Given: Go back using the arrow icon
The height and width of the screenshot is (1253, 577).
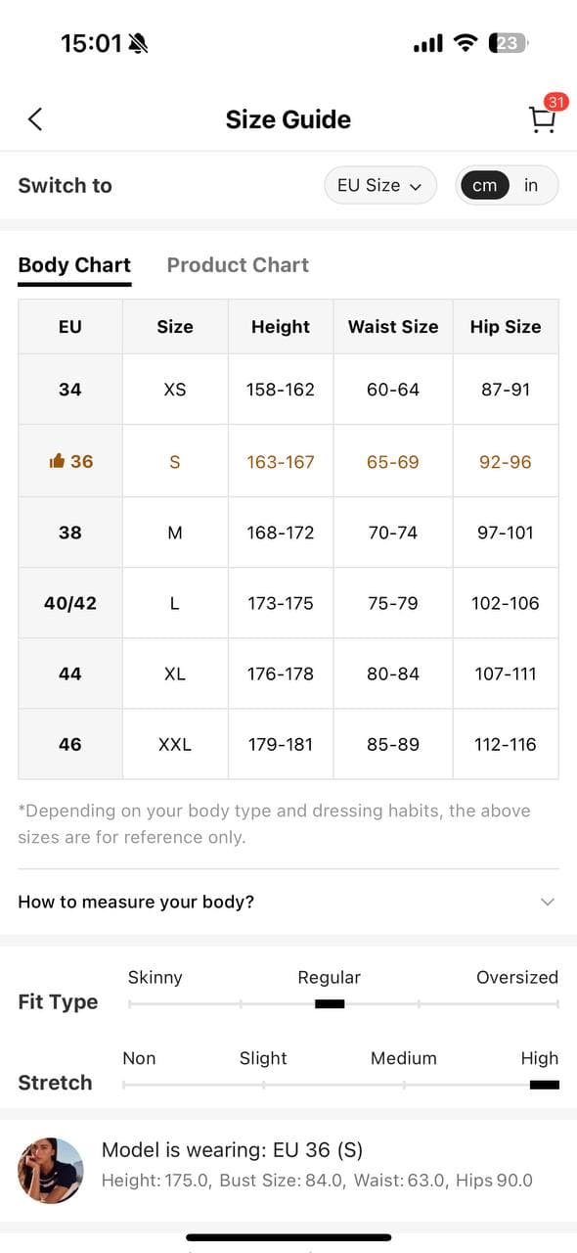Looking at the screenshot, I should [x=35, y=119].
